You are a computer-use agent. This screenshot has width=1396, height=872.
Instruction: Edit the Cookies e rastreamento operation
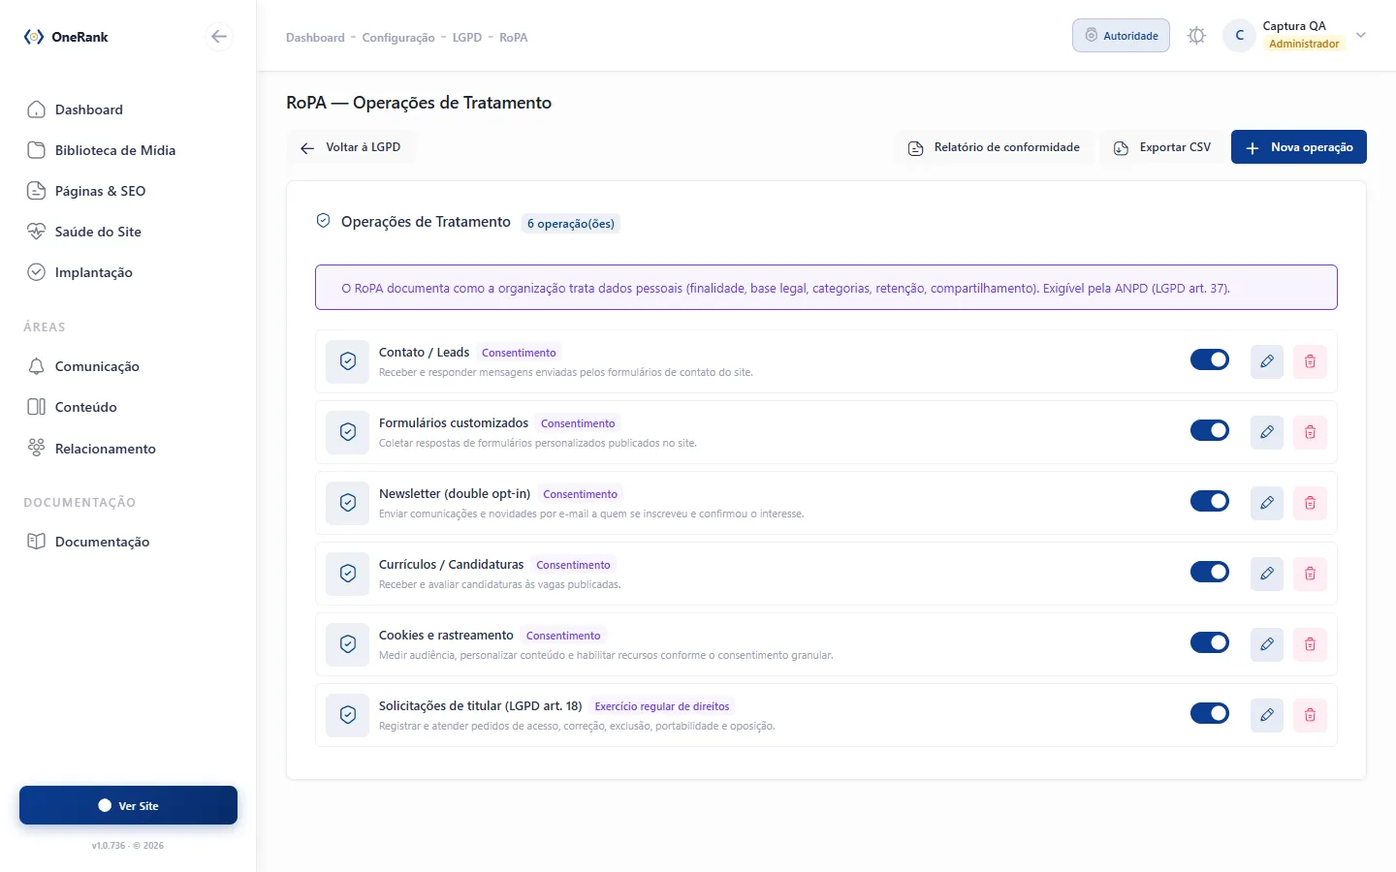[1267, 644]
